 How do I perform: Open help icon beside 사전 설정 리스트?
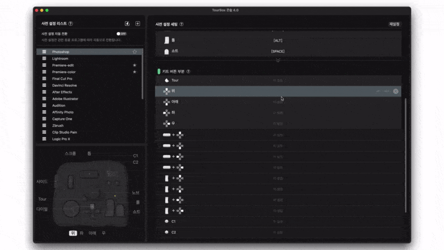70,24
